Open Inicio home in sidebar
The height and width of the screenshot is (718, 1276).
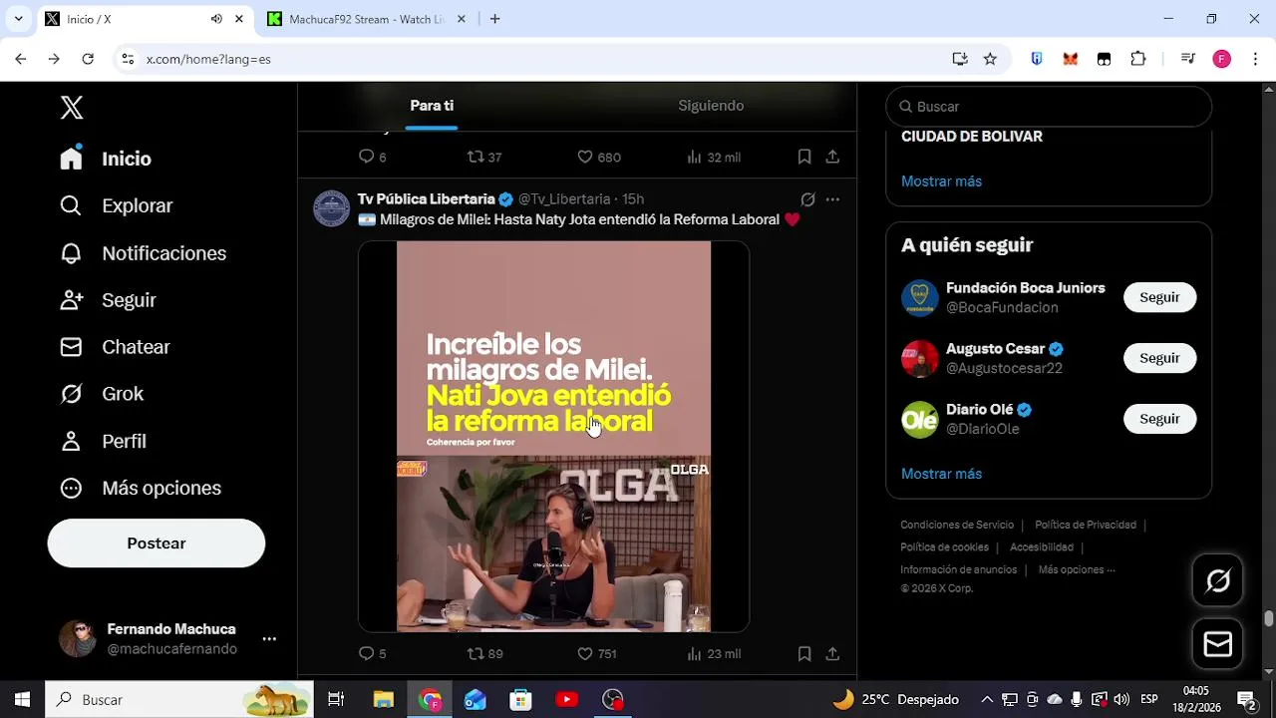tap(106, 159)
